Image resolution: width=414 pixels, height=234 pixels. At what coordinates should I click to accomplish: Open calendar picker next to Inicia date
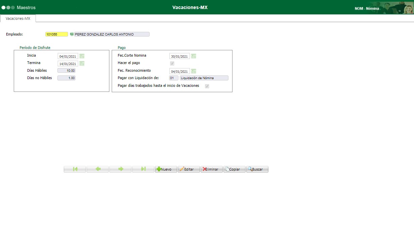point(82,56)
